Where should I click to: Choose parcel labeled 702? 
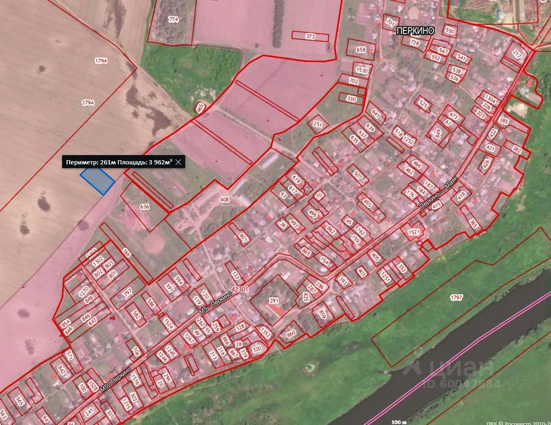click(x=353, y=81)
